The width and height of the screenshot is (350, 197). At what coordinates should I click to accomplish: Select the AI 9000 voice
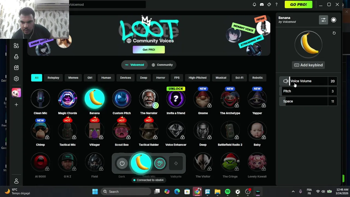point(40,162)
